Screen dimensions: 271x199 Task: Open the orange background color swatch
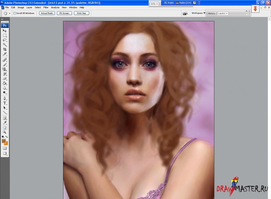tap(7, 144)
